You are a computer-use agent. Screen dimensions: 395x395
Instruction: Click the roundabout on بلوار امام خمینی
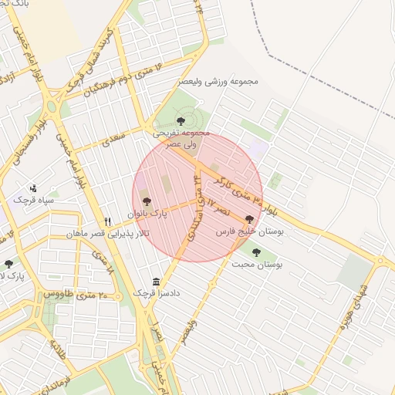tap(52, 106)
